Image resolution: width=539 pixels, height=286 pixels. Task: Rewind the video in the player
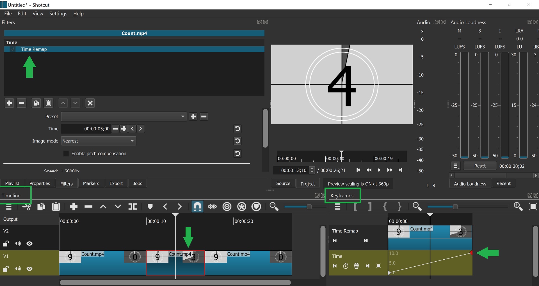(x=369, y=170)
